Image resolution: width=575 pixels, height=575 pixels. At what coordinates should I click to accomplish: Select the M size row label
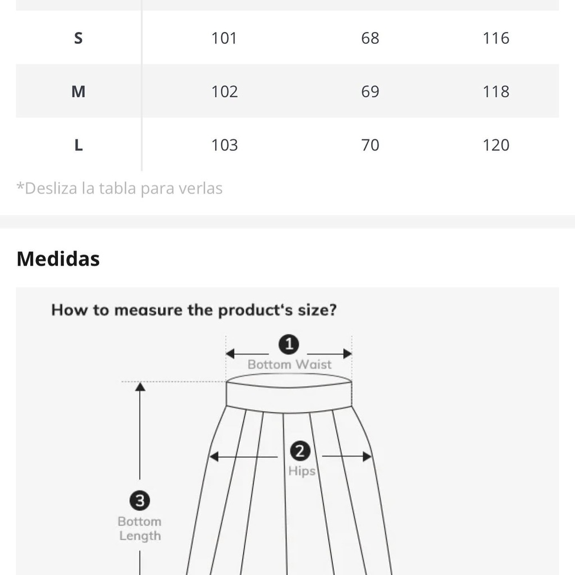pyautogui.click(x=79, y=92)
